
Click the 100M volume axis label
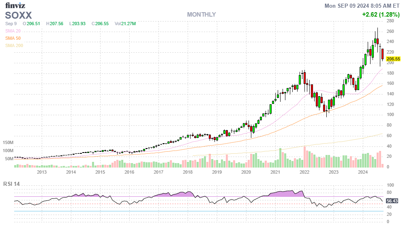(8, 151)
